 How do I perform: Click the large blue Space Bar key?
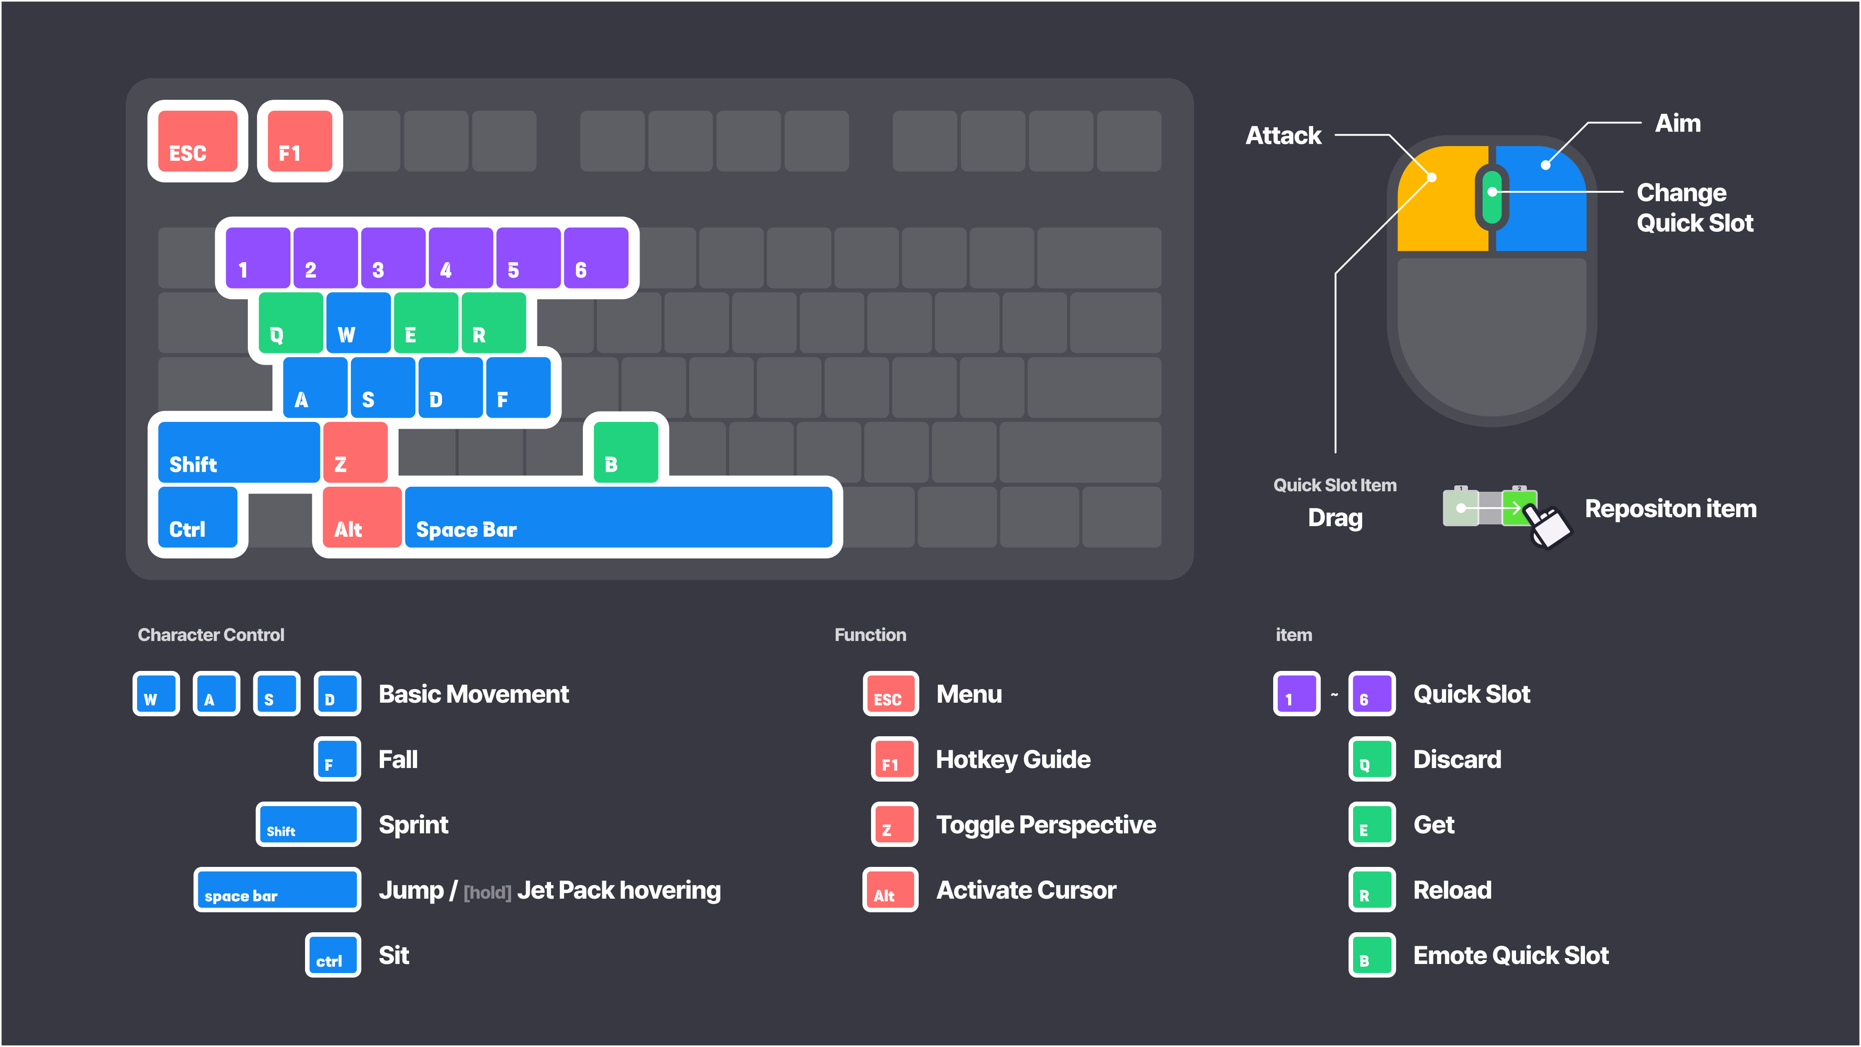618,517
